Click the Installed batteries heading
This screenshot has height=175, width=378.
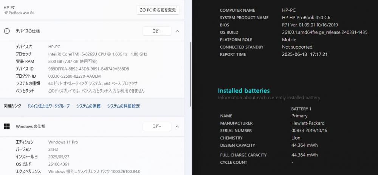[x=244, y=91]
